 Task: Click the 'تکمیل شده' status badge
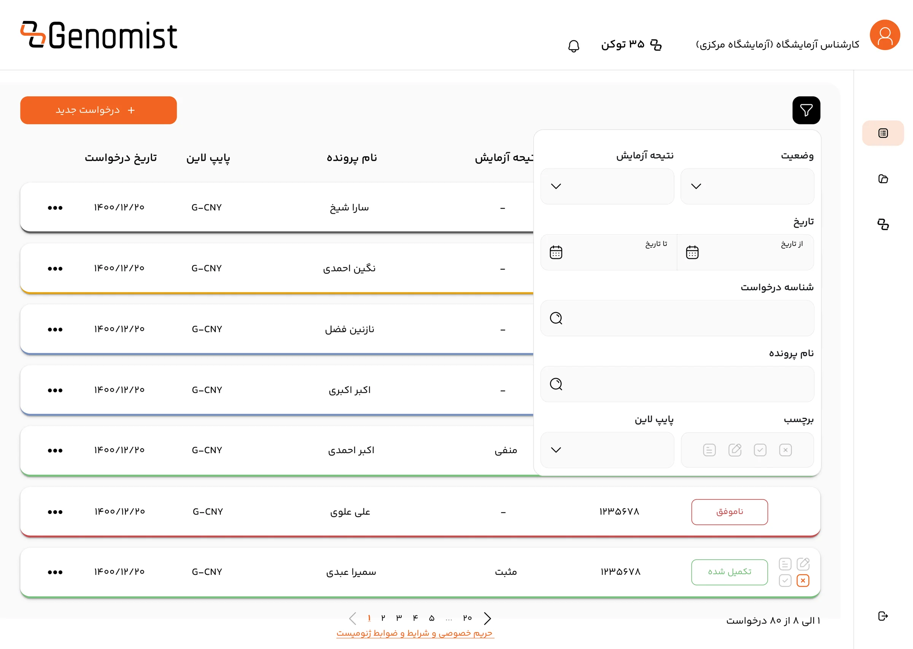pos(729,572)
